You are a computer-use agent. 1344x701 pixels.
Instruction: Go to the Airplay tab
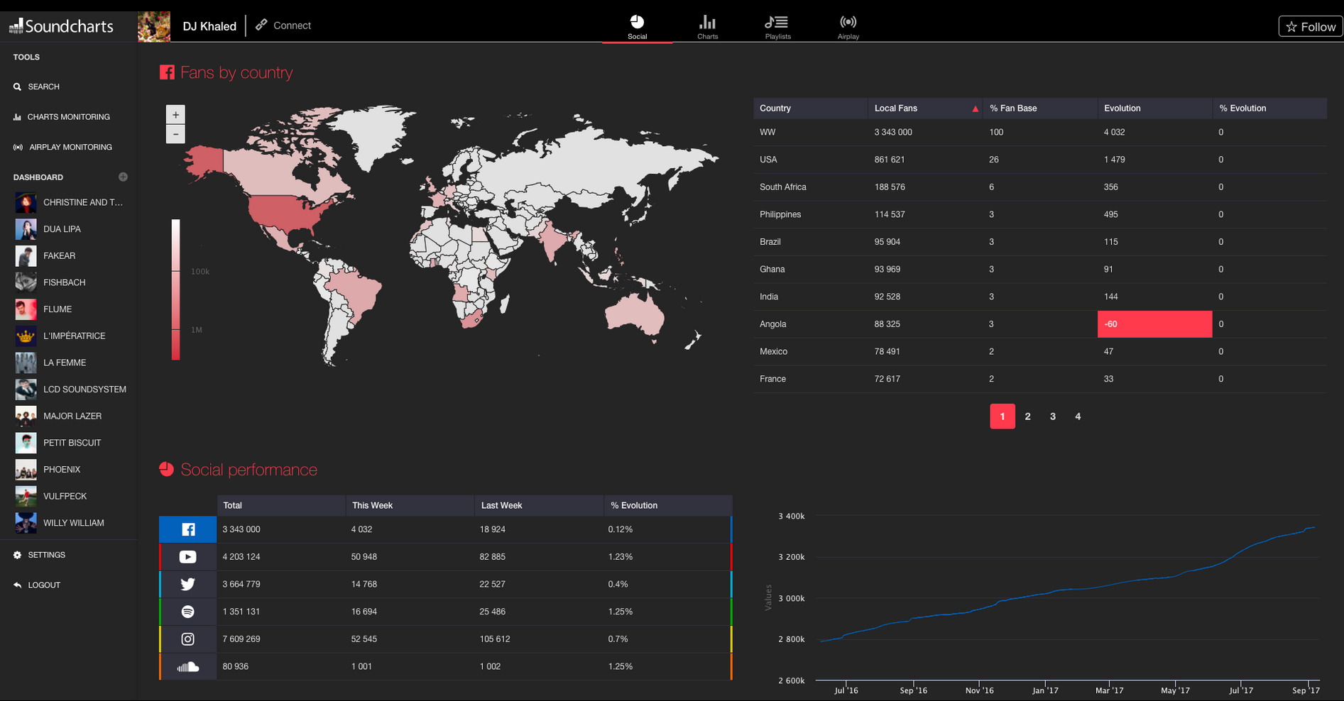pos(848,27)
